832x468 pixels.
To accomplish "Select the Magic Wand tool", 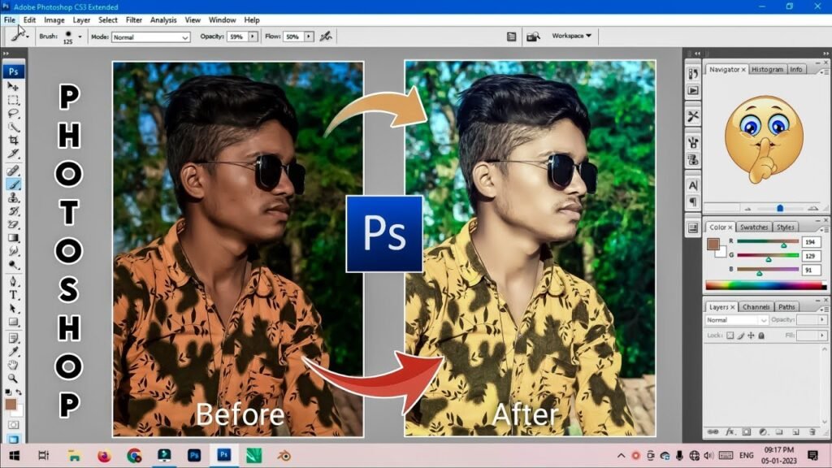I will click(x=13, y=128).
